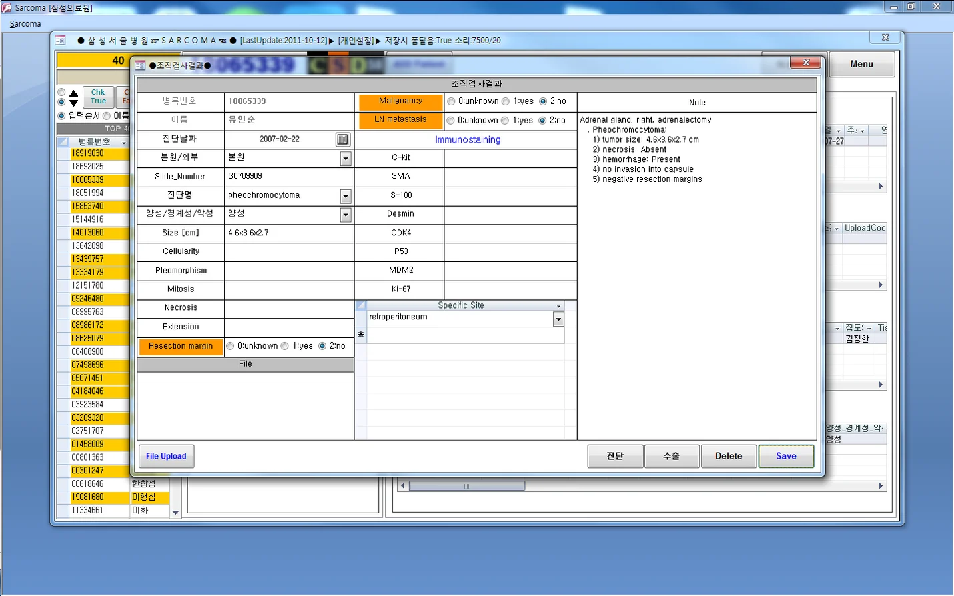
Task: Set Malignancy to 1:yes
Action: pyautogui.click(x=506, y=101)
